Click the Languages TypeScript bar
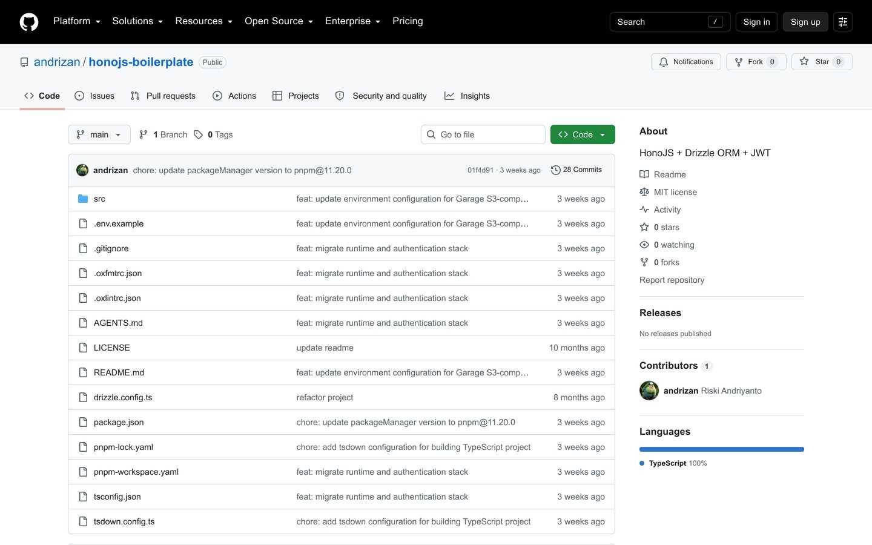 [x=722, y=449]
